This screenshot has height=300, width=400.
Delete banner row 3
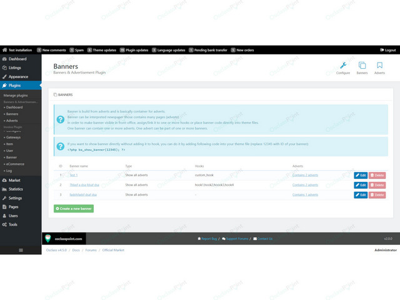[x=377, y=195]
